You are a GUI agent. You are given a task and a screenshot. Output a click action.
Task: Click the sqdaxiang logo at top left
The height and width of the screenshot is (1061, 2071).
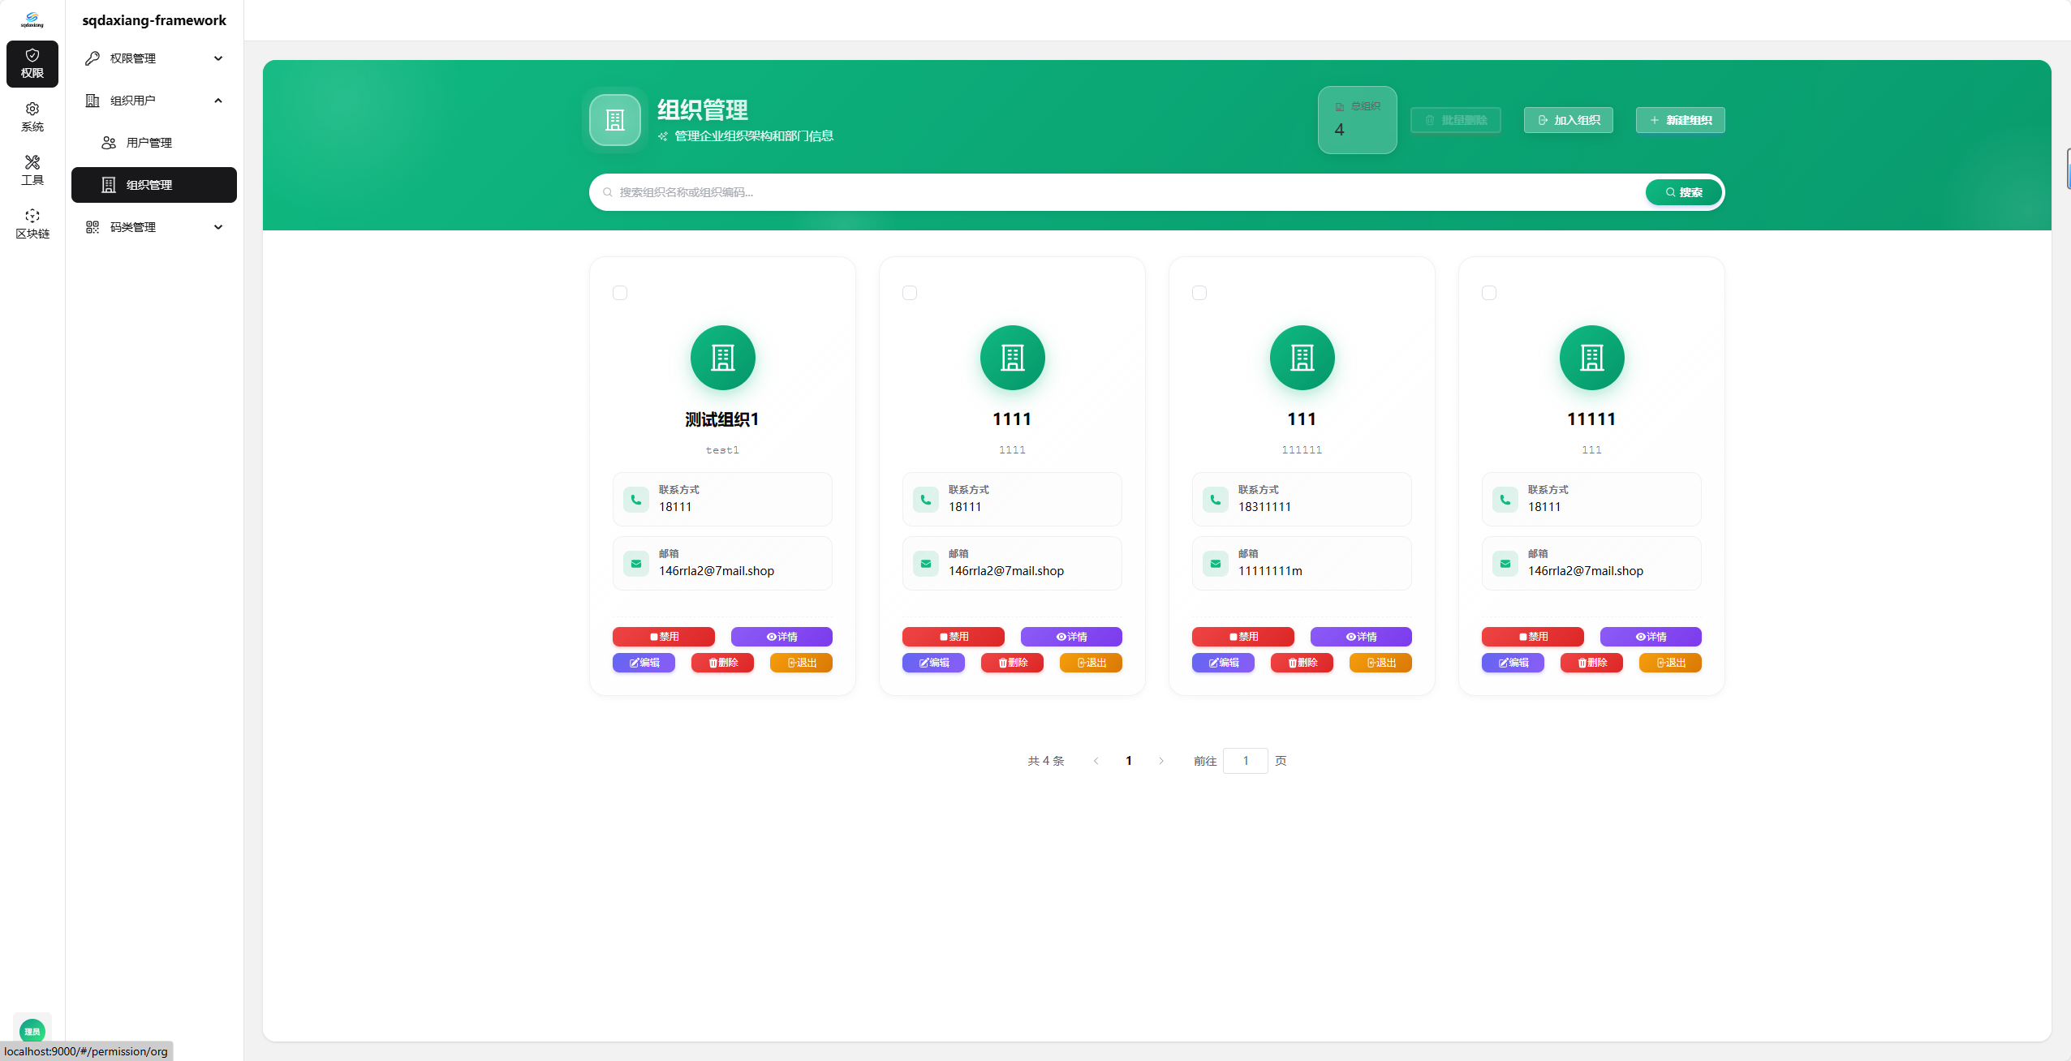(32, 18)
